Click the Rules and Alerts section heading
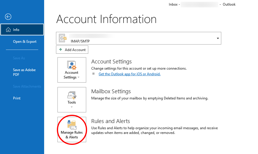Viewport: 258px width, 154px height. pos(110,121)
